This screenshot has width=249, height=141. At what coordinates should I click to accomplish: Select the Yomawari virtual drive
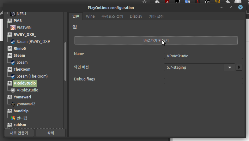point(22,97)
